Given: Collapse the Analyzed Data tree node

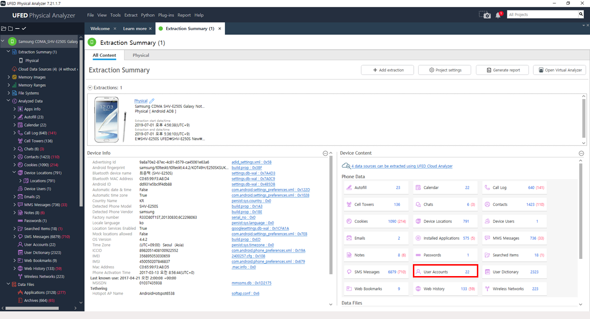Looking at the screenshot, I should point(9,101).
